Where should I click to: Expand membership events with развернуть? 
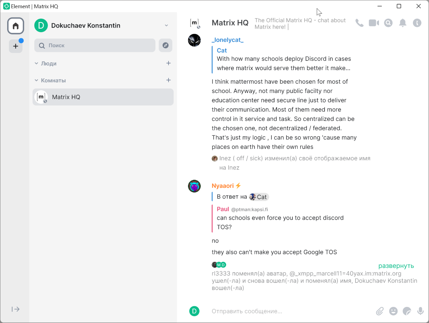point(396,266)
